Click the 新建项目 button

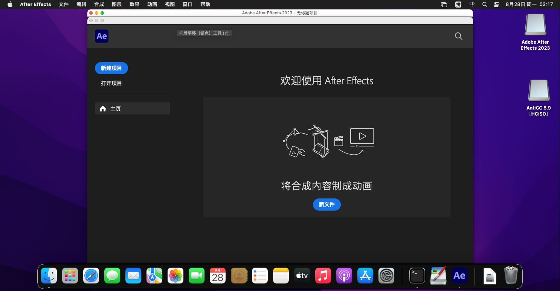coord(111,68)
